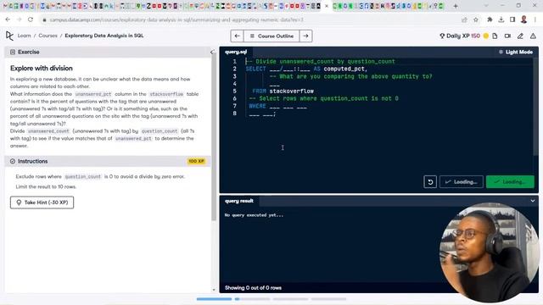The height and width of the screenshot is (305, 543).
Task: Click the Courses breadcrumb link
Action: (48, 36)
